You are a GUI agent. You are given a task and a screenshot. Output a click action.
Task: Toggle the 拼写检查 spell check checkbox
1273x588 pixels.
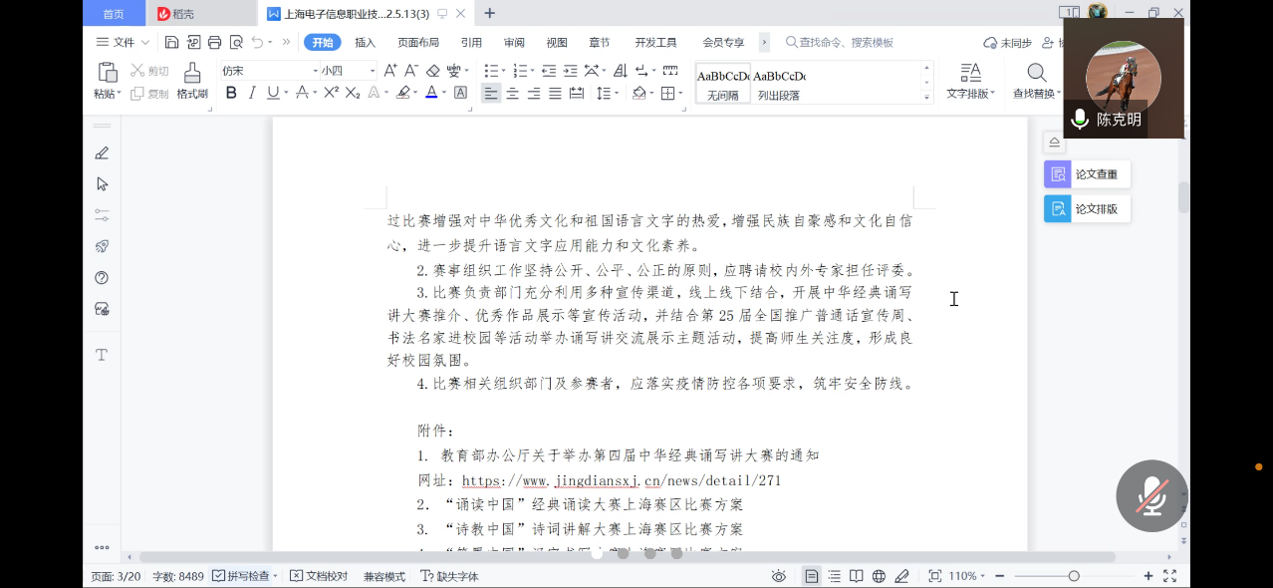(x=219, y=576)
